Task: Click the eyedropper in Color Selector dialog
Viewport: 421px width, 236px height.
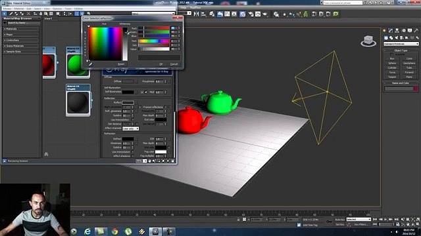Action: pyautogui.click(x=91, y=64)
